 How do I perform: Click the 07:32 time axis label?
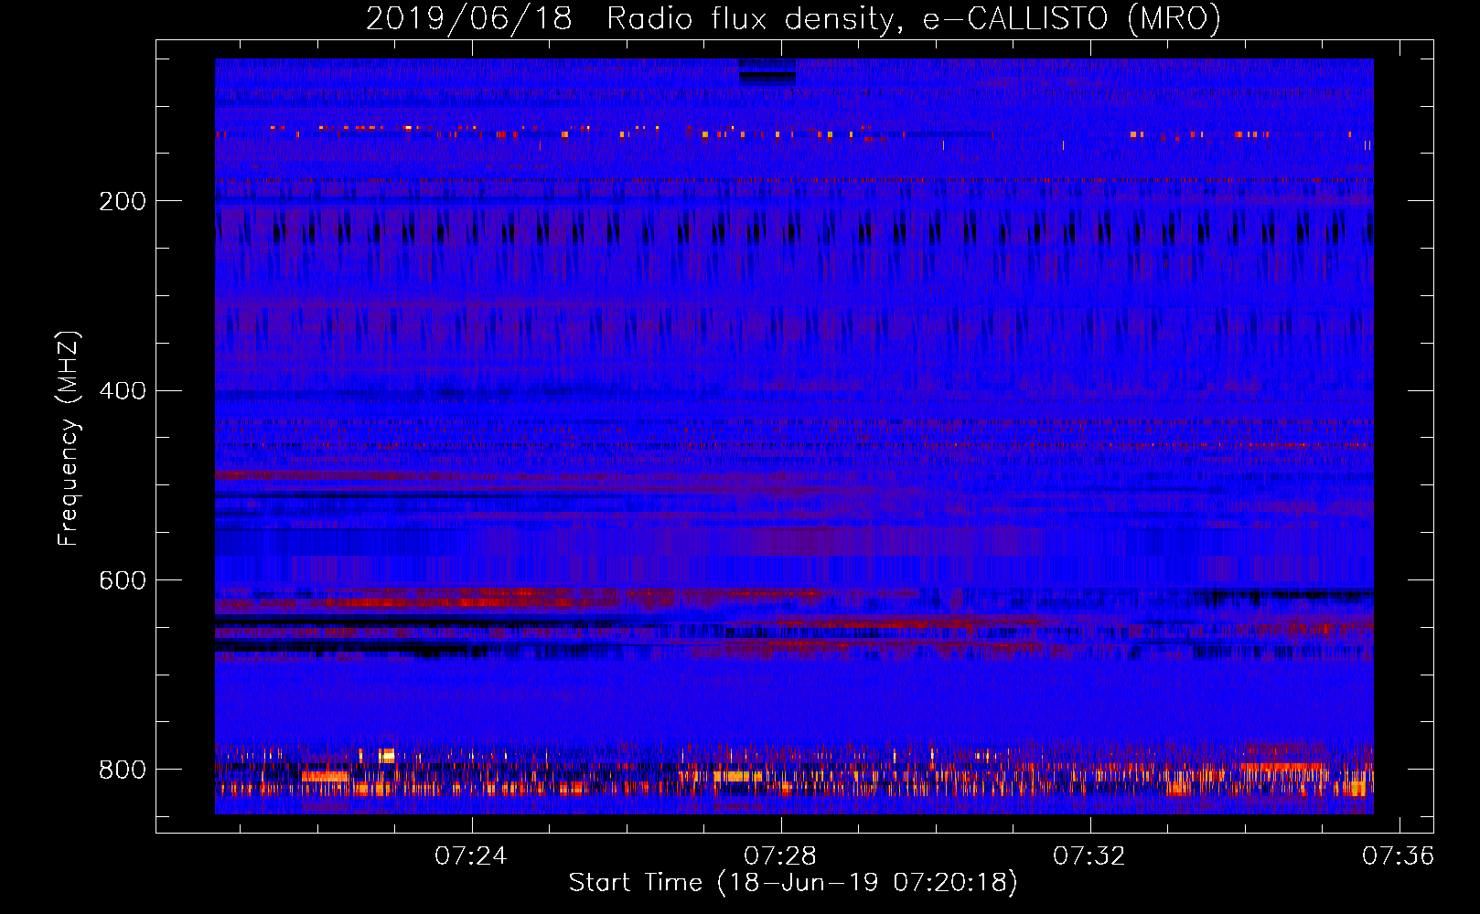1089,856
